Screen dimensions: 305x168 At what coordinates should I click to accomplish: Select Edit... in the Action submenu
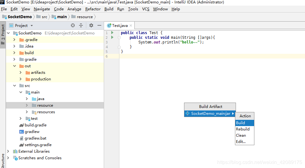click(x=245, y=141)
